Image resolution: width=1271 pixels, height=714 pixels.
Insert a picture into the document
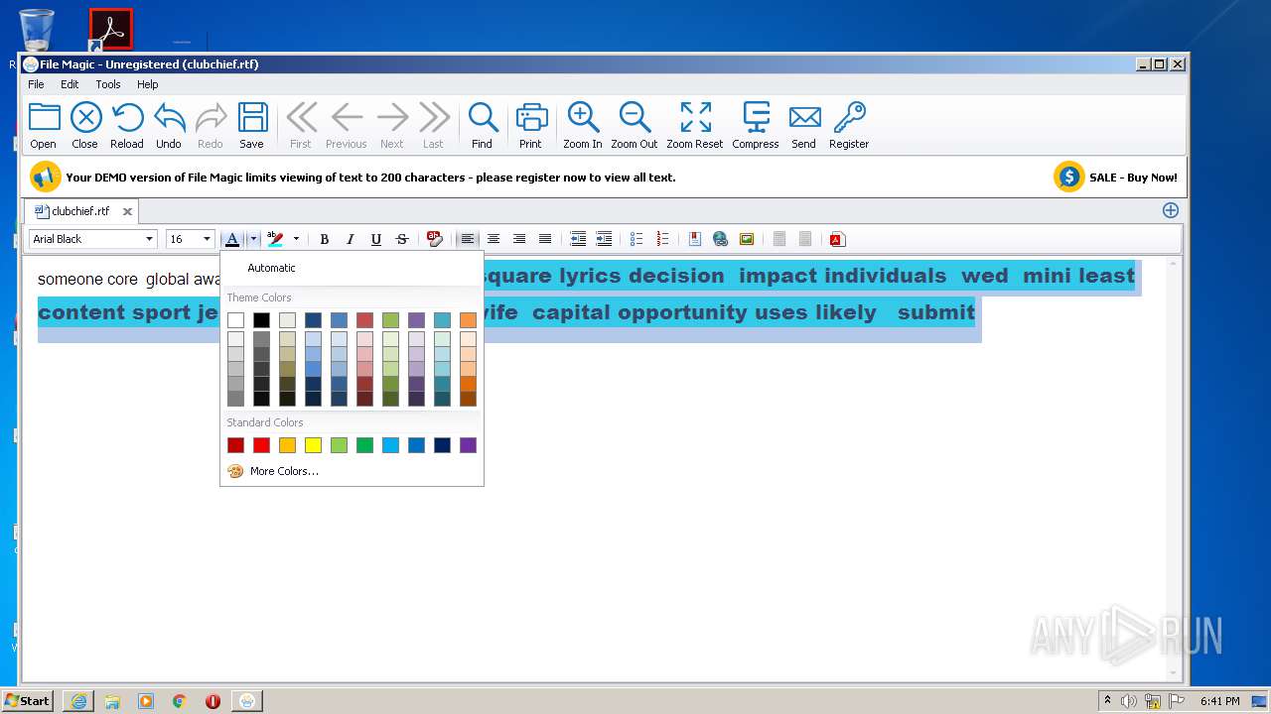(747, 239)
